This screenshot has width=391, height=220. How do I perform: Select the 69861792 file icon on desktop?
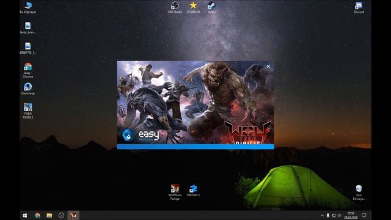[x=28, y=48]
